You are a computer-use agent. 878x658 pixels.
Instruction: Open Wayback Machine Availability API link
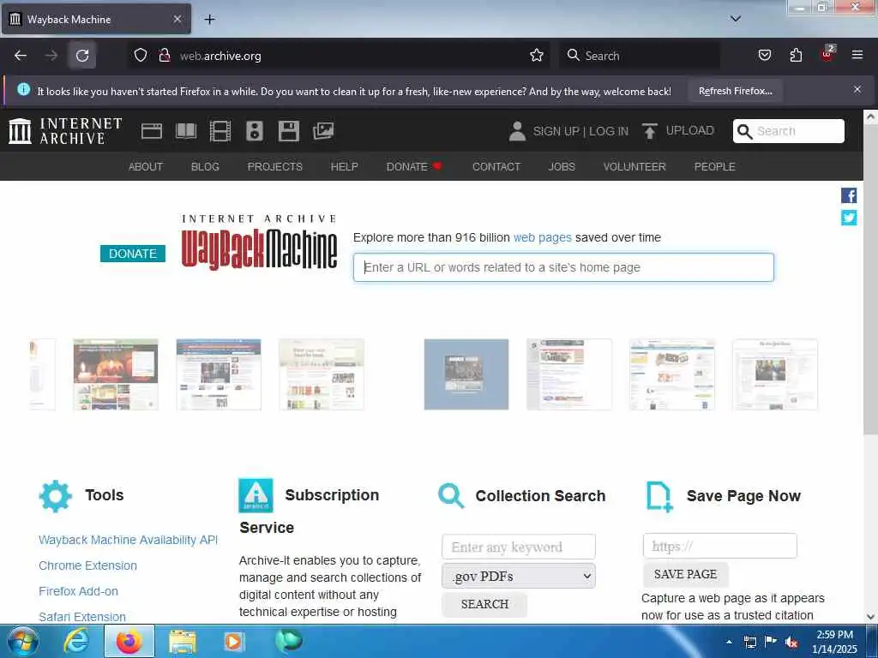pos(129,540)
